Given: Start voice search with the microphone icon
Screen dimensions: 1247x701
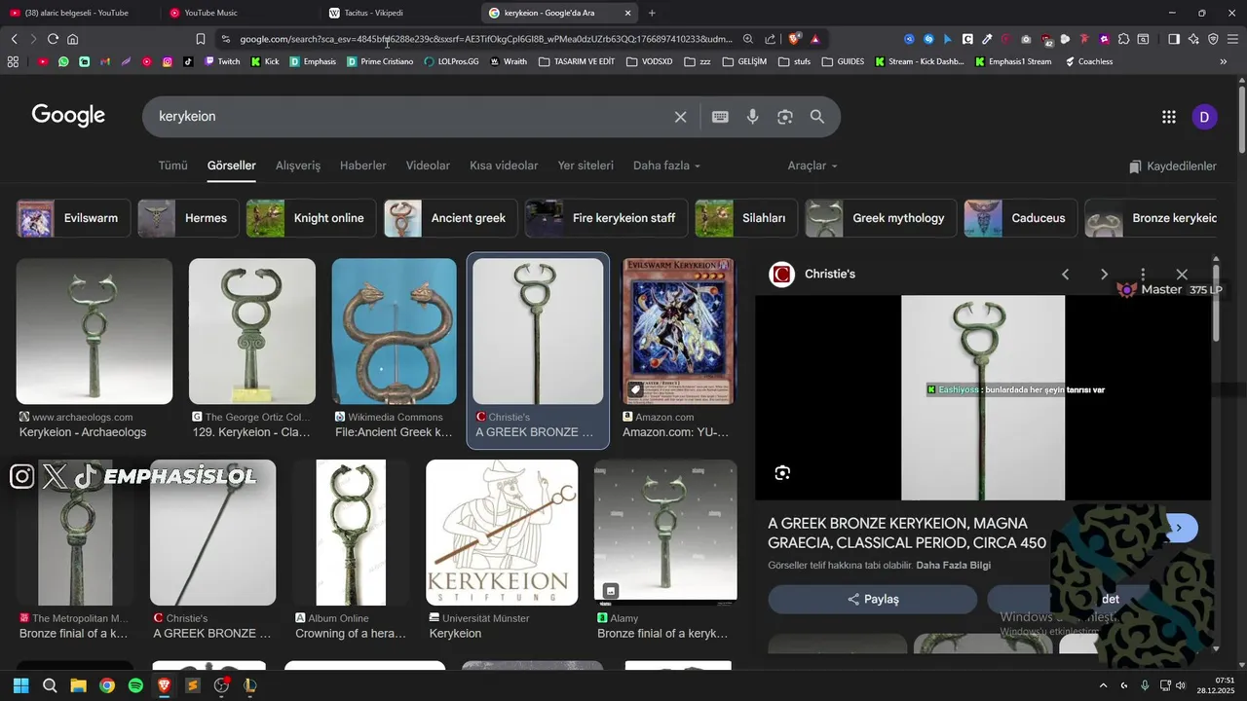Looking at the screenshot, I should click(x=752, y=117).
